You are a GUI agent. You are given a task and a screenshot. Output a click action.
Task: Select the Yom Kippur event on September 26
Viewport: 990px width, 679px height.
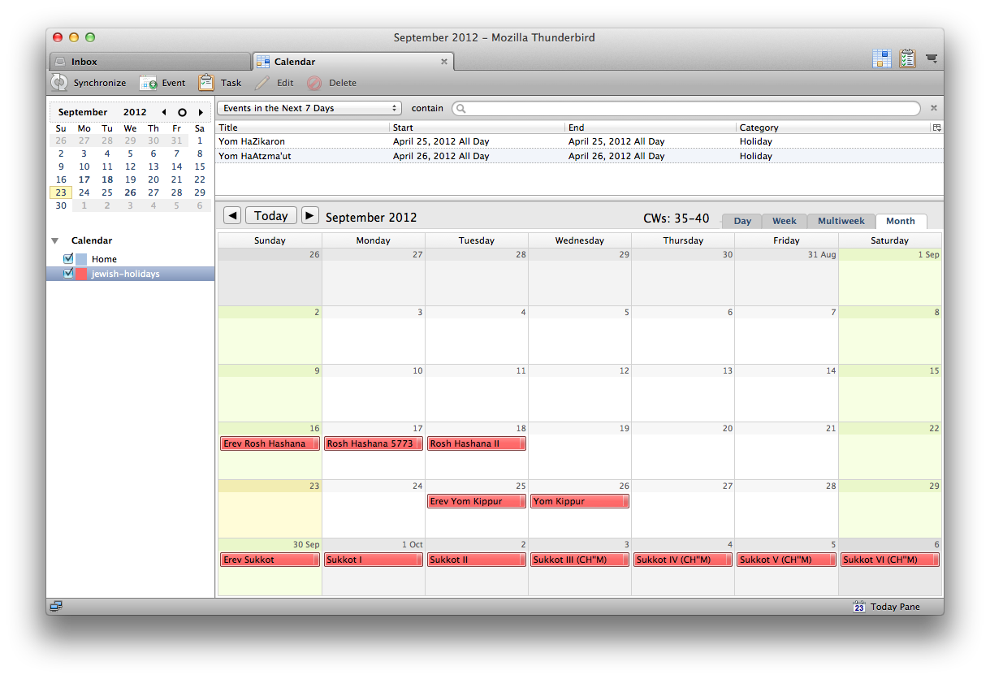tap(579, 502)
